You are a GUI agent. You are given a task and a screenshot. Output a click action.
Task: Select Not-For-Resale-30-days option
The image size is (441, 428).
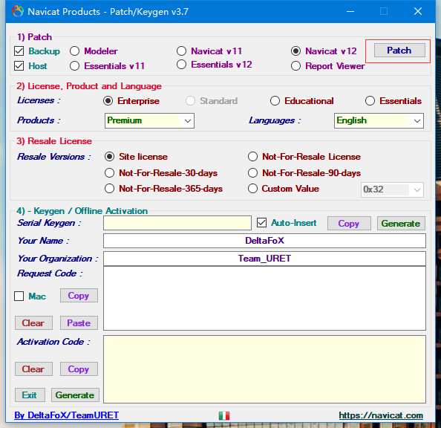tap(109, 173)
